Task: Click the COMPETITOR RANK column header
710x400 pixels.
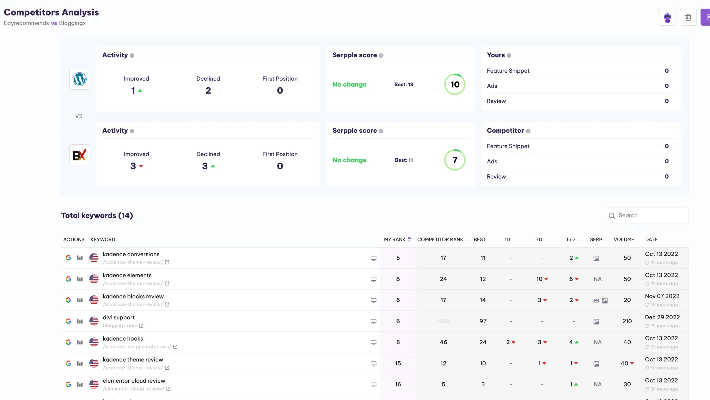Action: tap(441, 239)
